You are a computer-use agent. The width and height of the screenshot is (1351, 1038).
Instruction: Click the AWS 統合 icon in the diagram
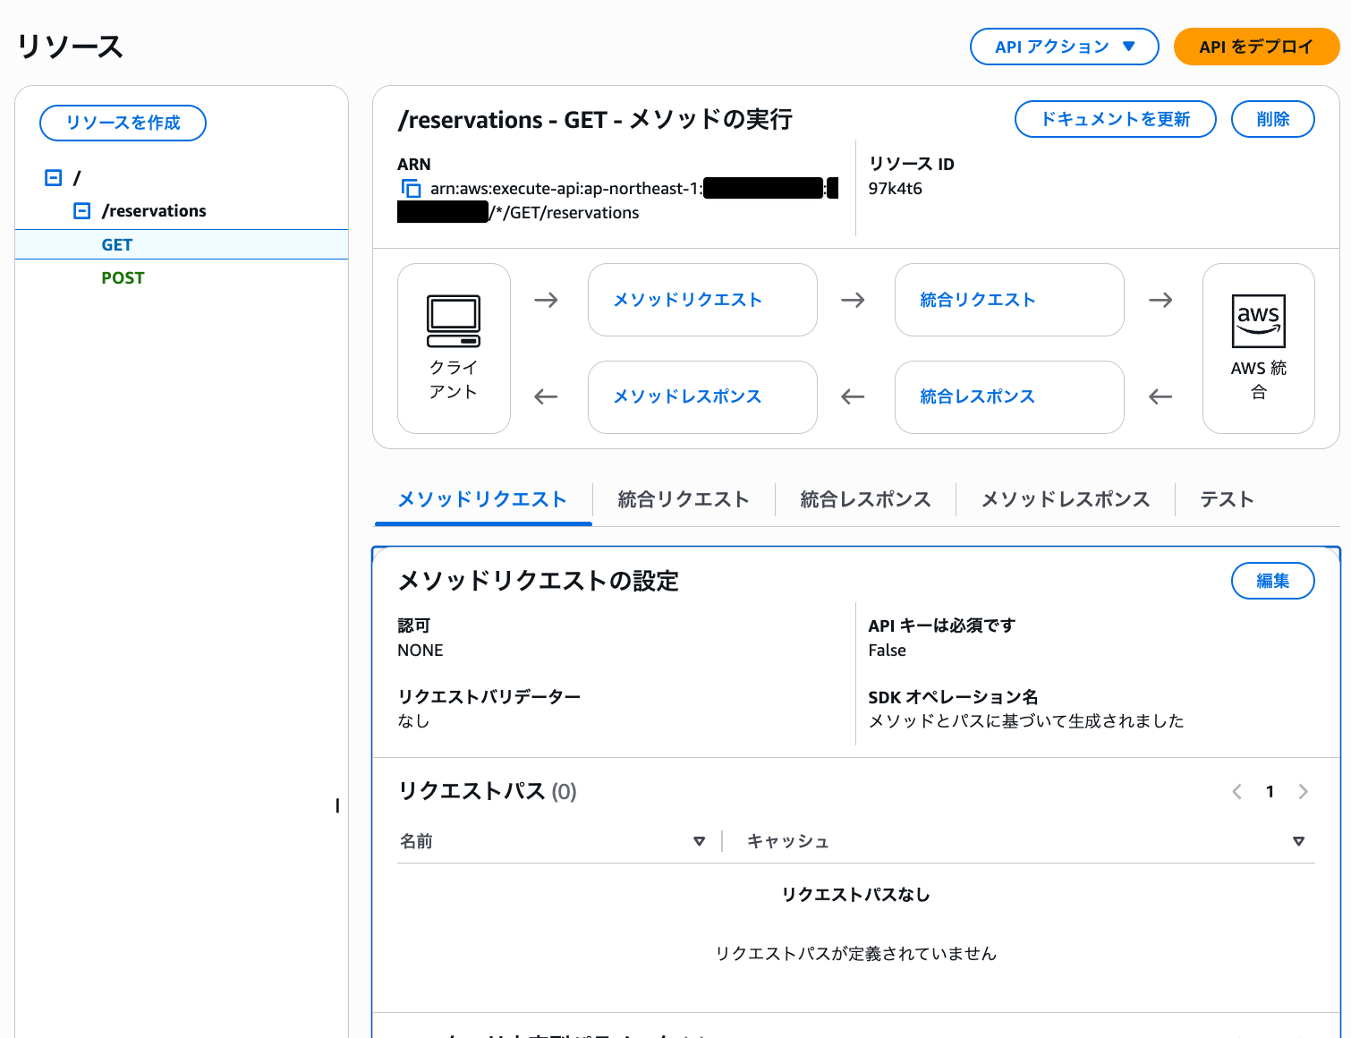click(1258, 348)
